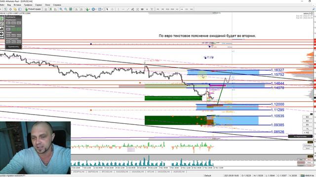
Task: Open the Справка menu
Action: (57, 5)
